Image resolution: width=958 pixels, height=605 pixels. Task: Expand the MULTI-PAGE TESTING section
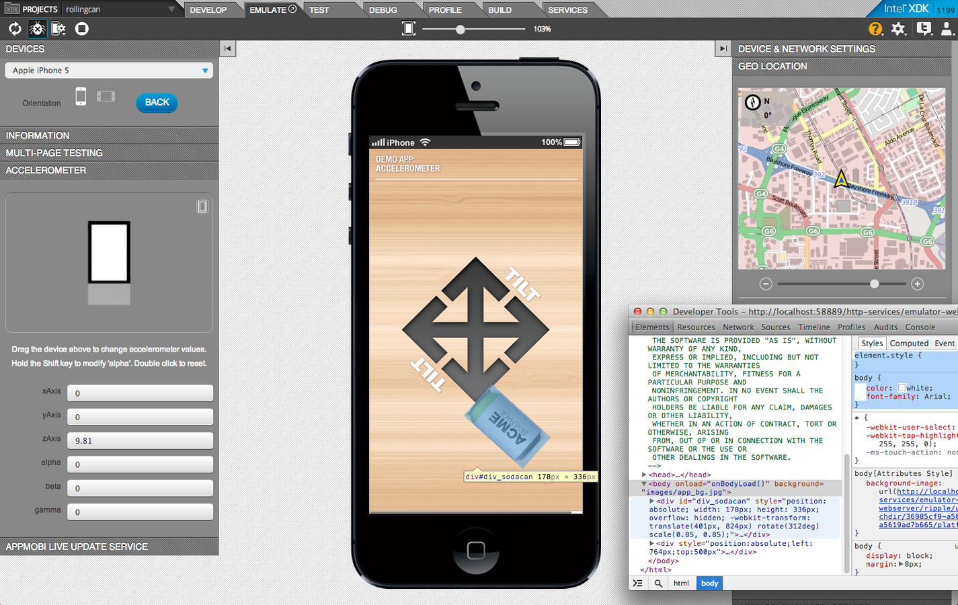click(109, 153)
